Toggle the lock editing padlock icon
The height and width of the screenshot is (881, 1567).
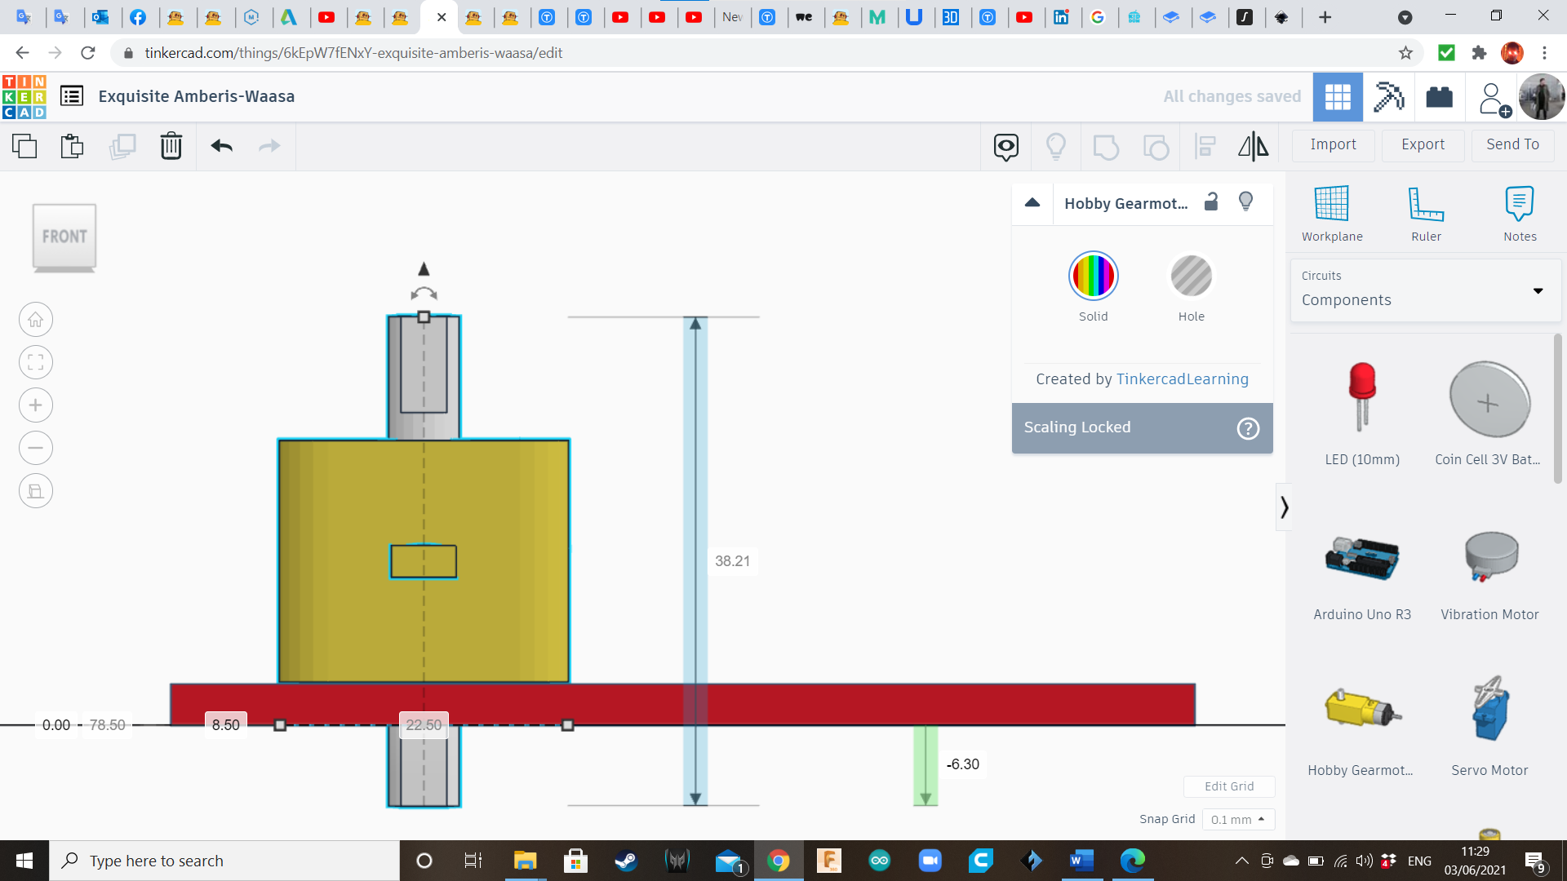(x=1211, y=202)
